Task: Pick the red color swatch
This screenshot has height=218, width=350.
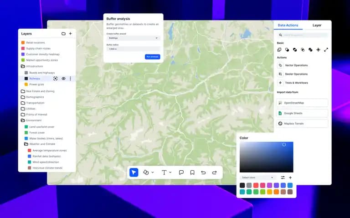Action: pyautogui.click(x=256, y=185)
